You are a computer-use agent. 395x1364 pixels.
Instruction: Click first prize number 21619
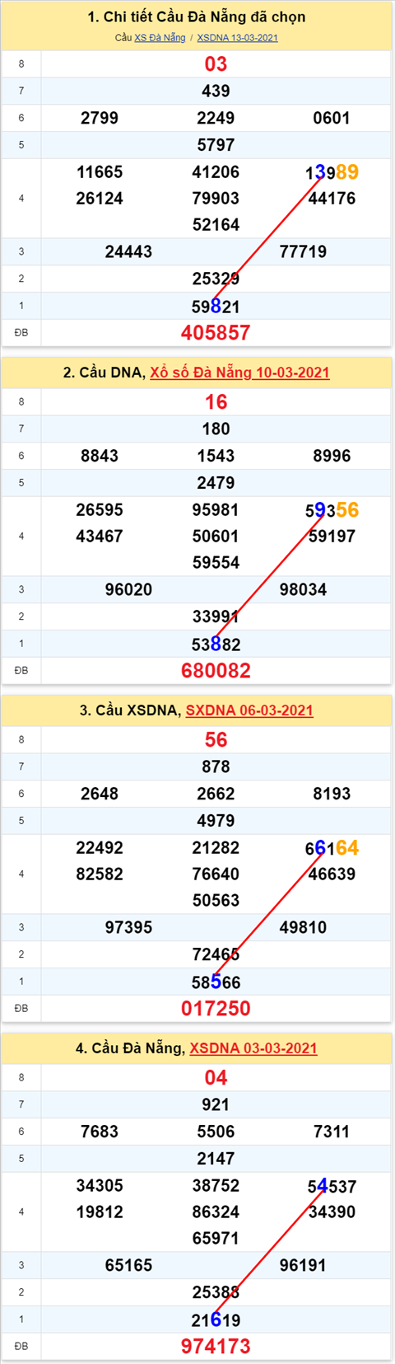(216, 1320)
